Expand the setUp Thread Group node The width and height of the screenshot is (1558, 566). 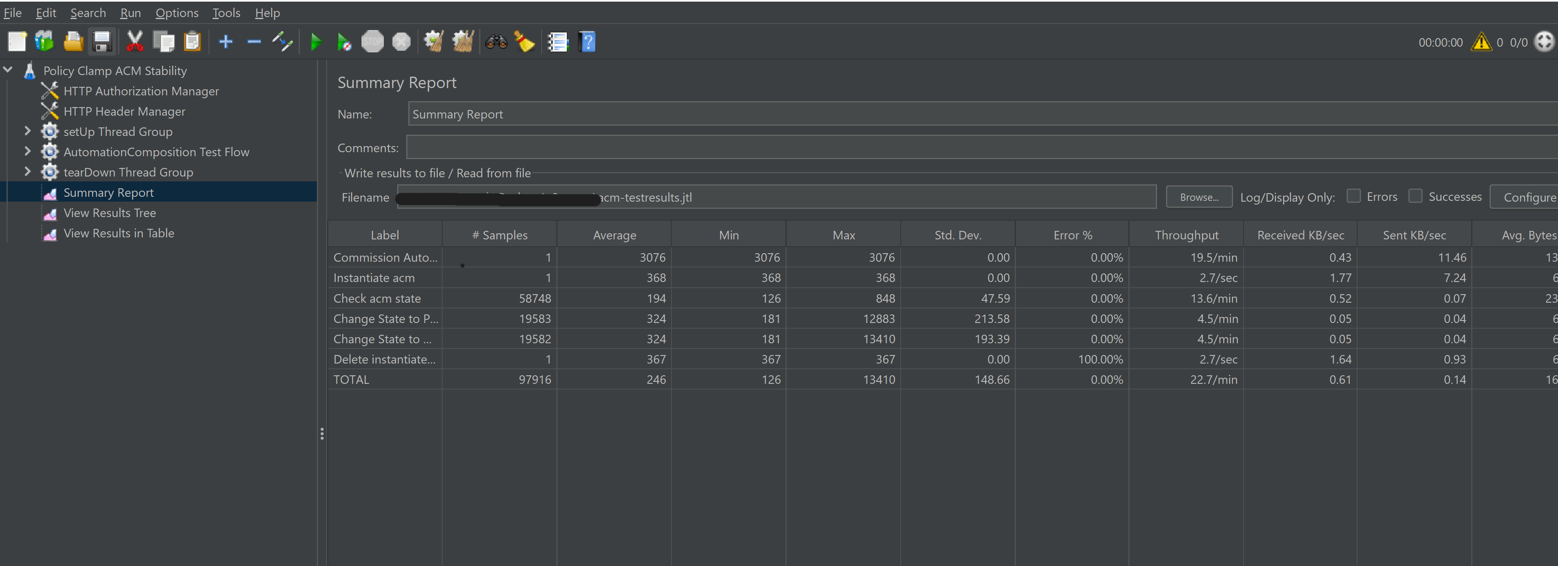coord(27,131)
